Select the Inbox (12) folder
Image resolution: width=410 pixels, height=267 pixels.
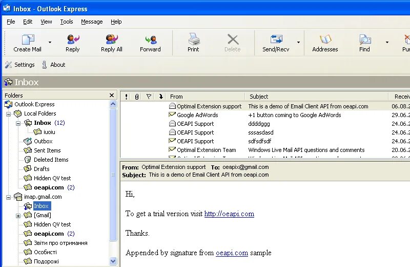49,123
